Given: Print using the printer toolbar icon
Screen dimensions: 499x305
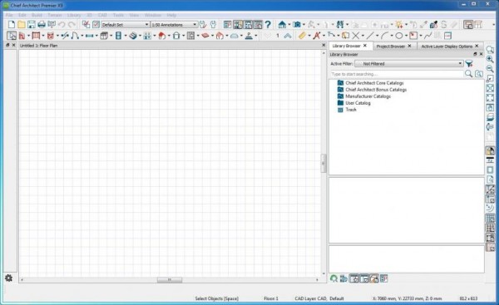Looking at the screenshot, I should (42, 24).
